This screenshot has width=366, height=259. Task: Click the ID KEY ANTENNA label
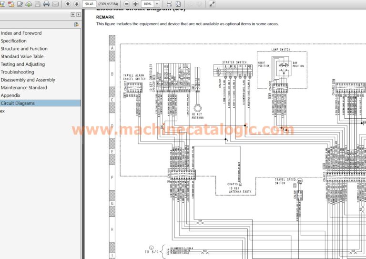tap(197, 116)
